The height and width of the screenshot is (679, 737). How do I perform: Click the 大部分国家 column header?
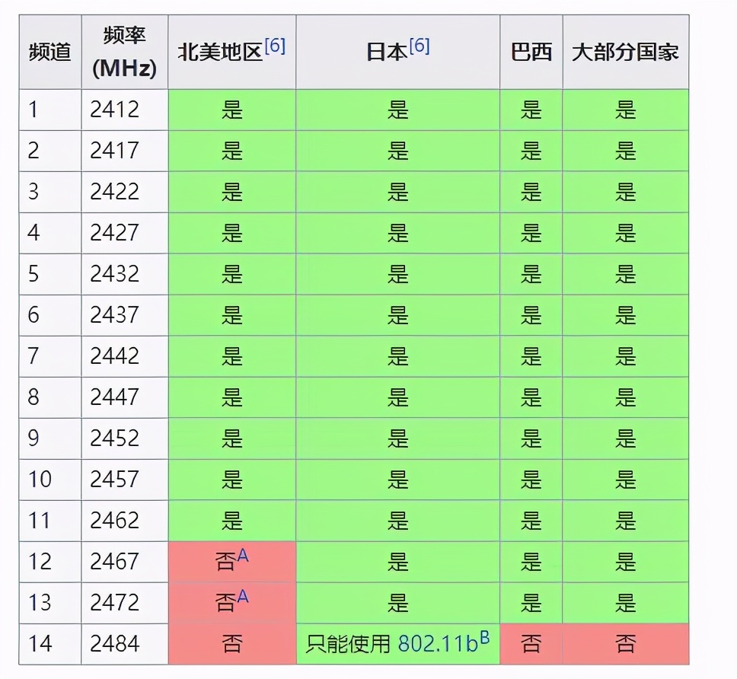coord(625,52)
